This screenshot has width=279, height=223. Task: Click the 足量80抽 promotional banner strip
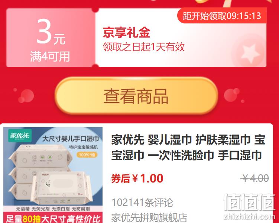(53, 218)
